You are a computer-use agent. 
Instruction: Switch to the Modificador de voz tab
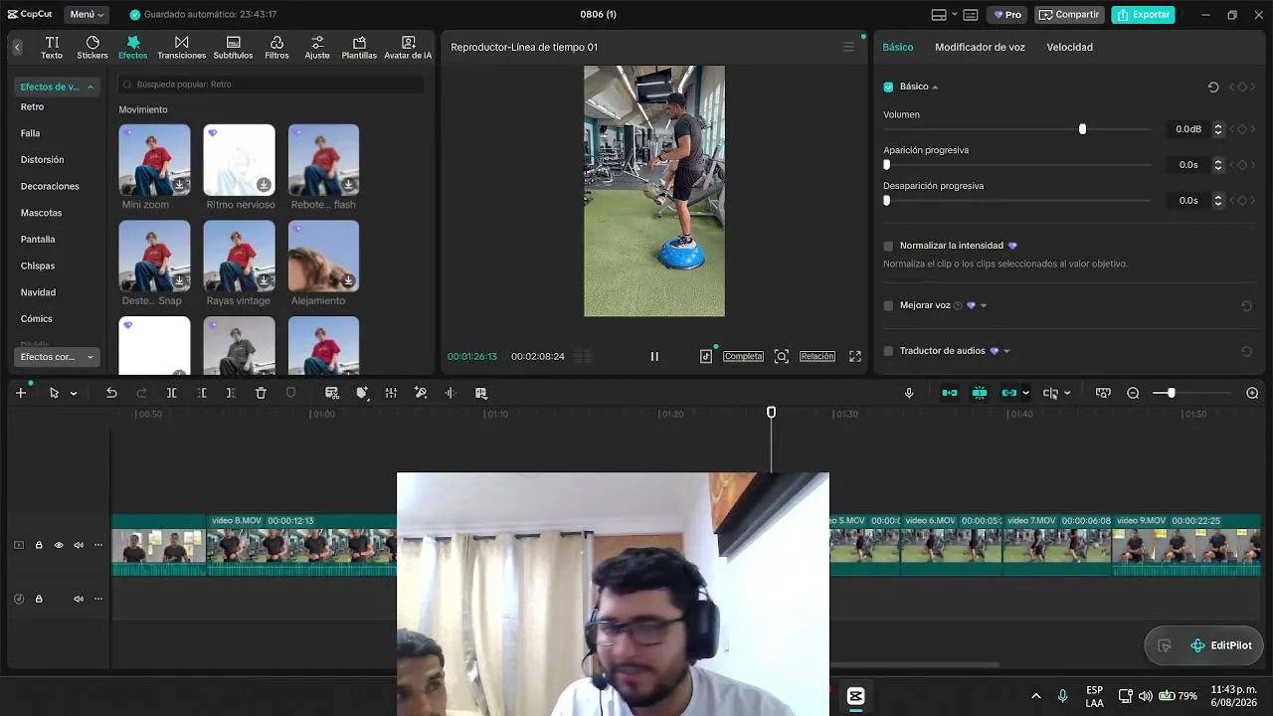point(980,47)
